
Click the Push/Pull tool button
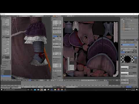click(x=6, y=25)
